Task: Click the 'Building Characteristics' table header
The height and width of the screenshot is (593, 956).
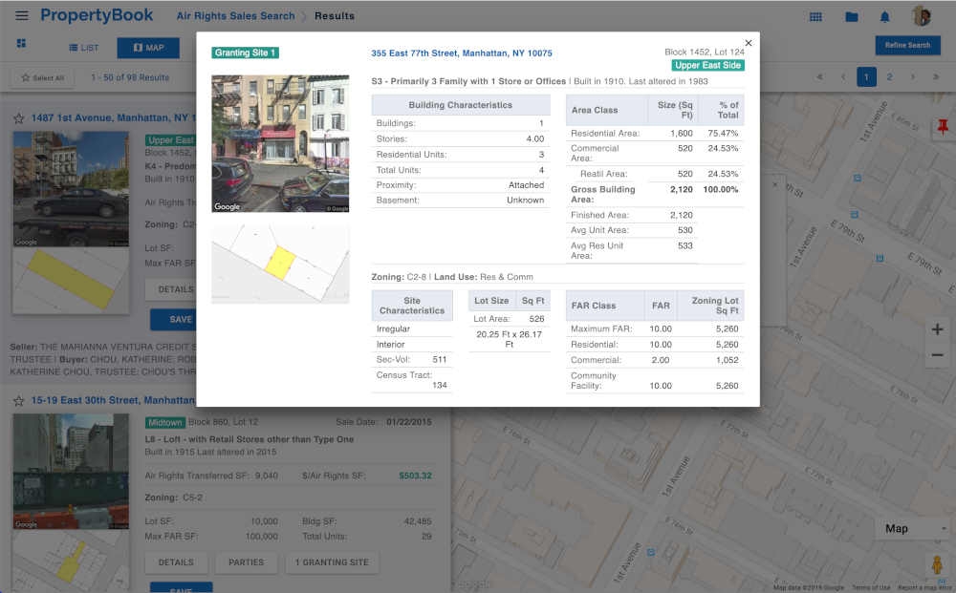Action: click(x=461, y=105)
